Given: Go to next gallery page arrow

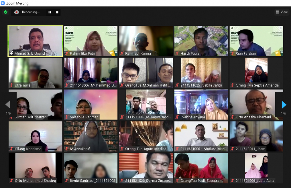Looking at the screenshot, I should (284, 104).
